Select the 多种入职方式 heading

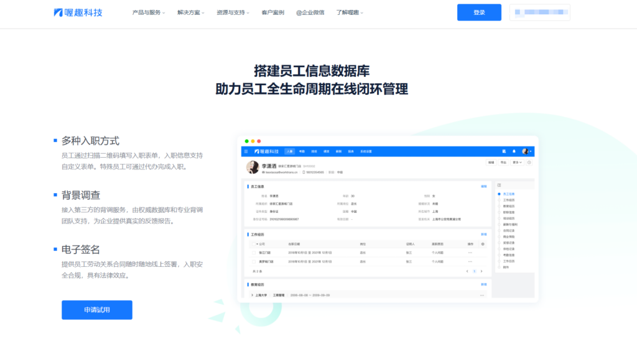90,141
